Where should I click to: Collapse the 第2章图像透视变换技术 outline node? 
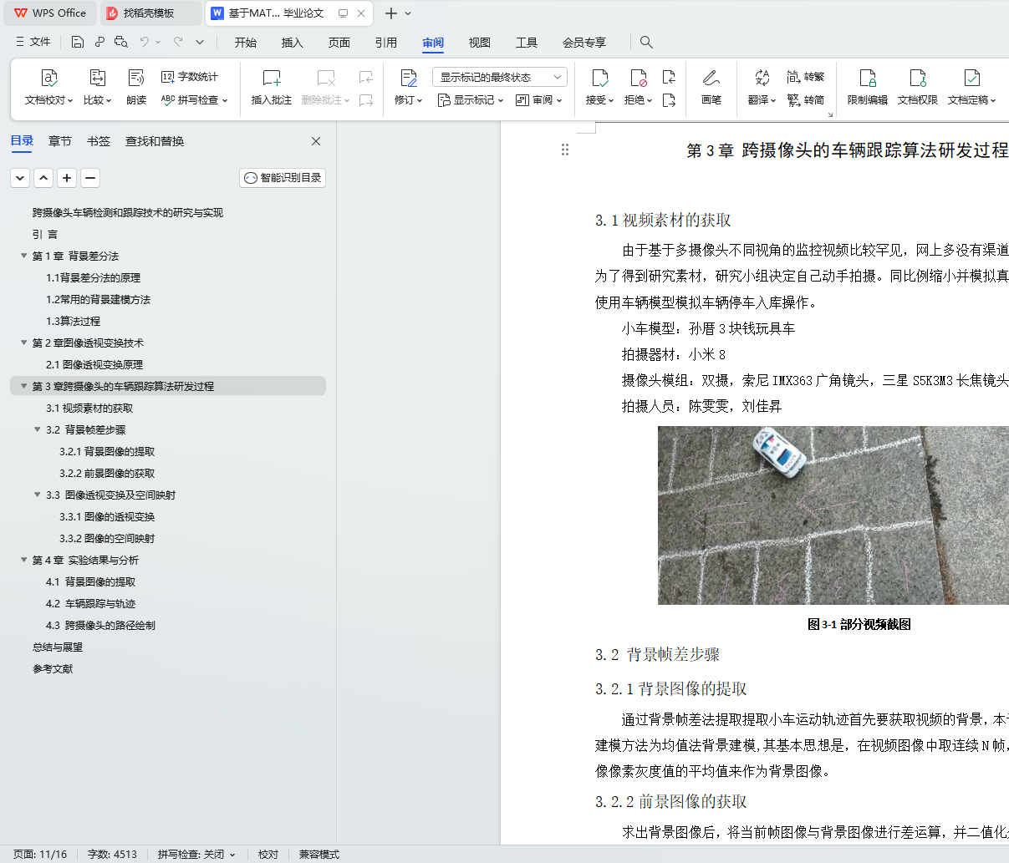(x=24, y=343)
